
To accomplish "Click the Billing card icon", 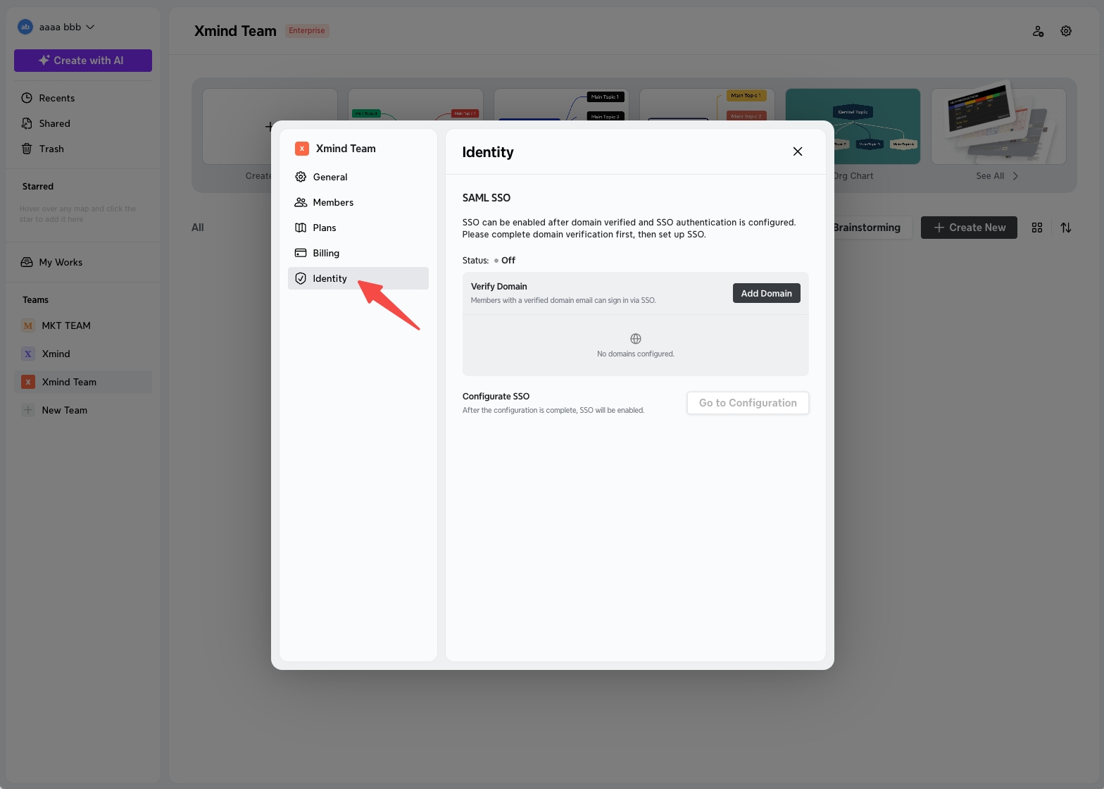I will coord(301,253).
